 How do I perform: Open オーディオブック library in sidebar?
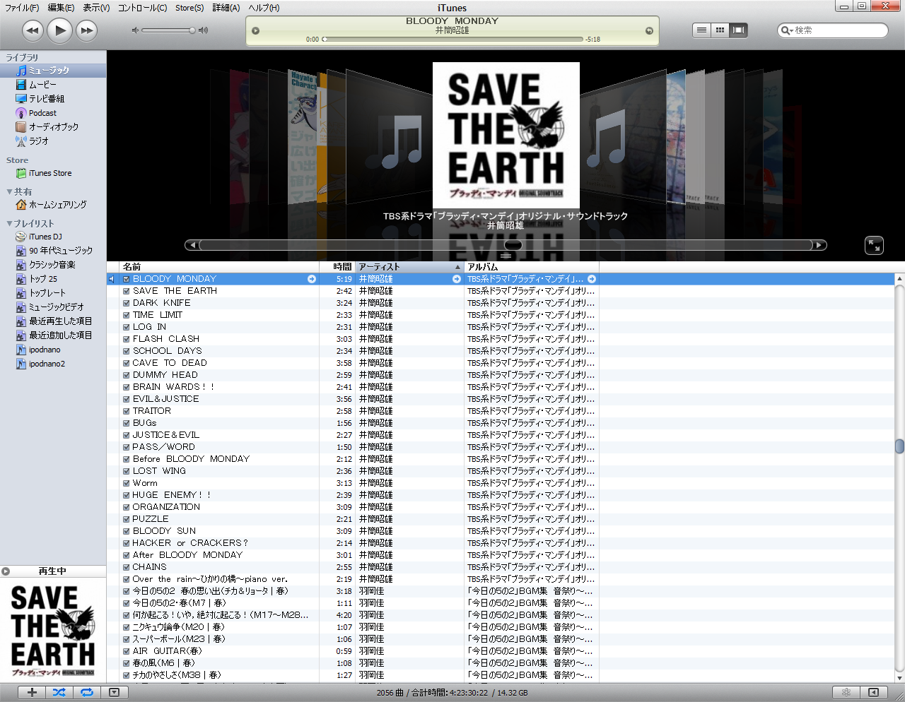[53, 127]
